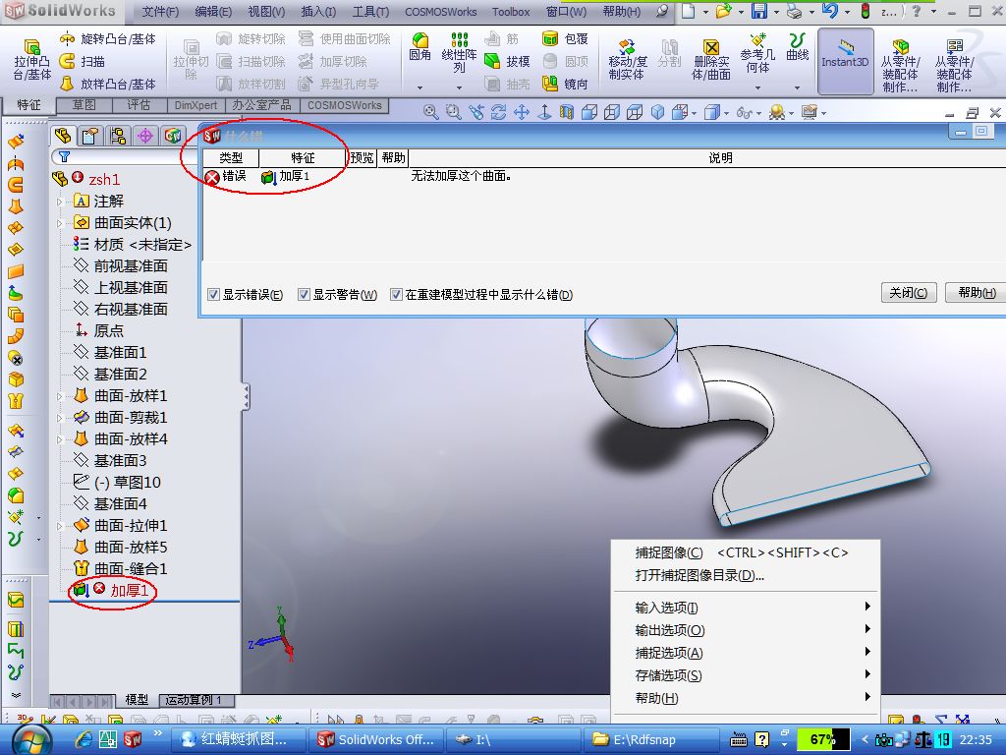Image resolution: width=1006 pixels, height=755 pixels.
Task: Switch to the SolidWorks Off... taskbar window
Action: pos(374,739)
